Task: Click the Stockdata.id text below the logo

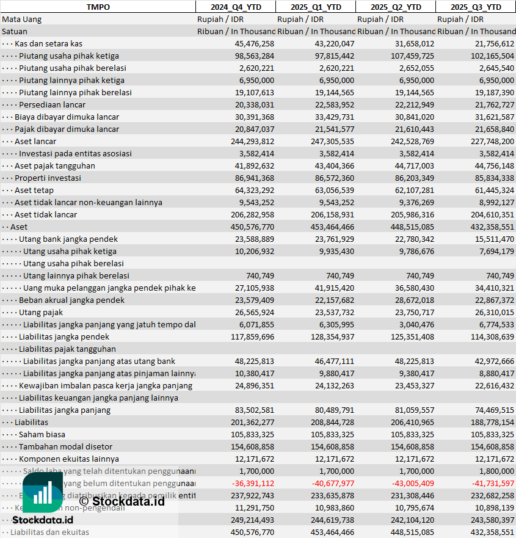Action: pyautogui.click(x=43, y=520)
